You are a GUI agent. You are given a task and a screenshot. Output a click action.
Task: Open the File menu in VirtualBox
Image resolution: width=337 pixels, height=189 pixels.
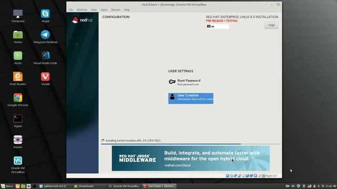[x=71, y=10]
